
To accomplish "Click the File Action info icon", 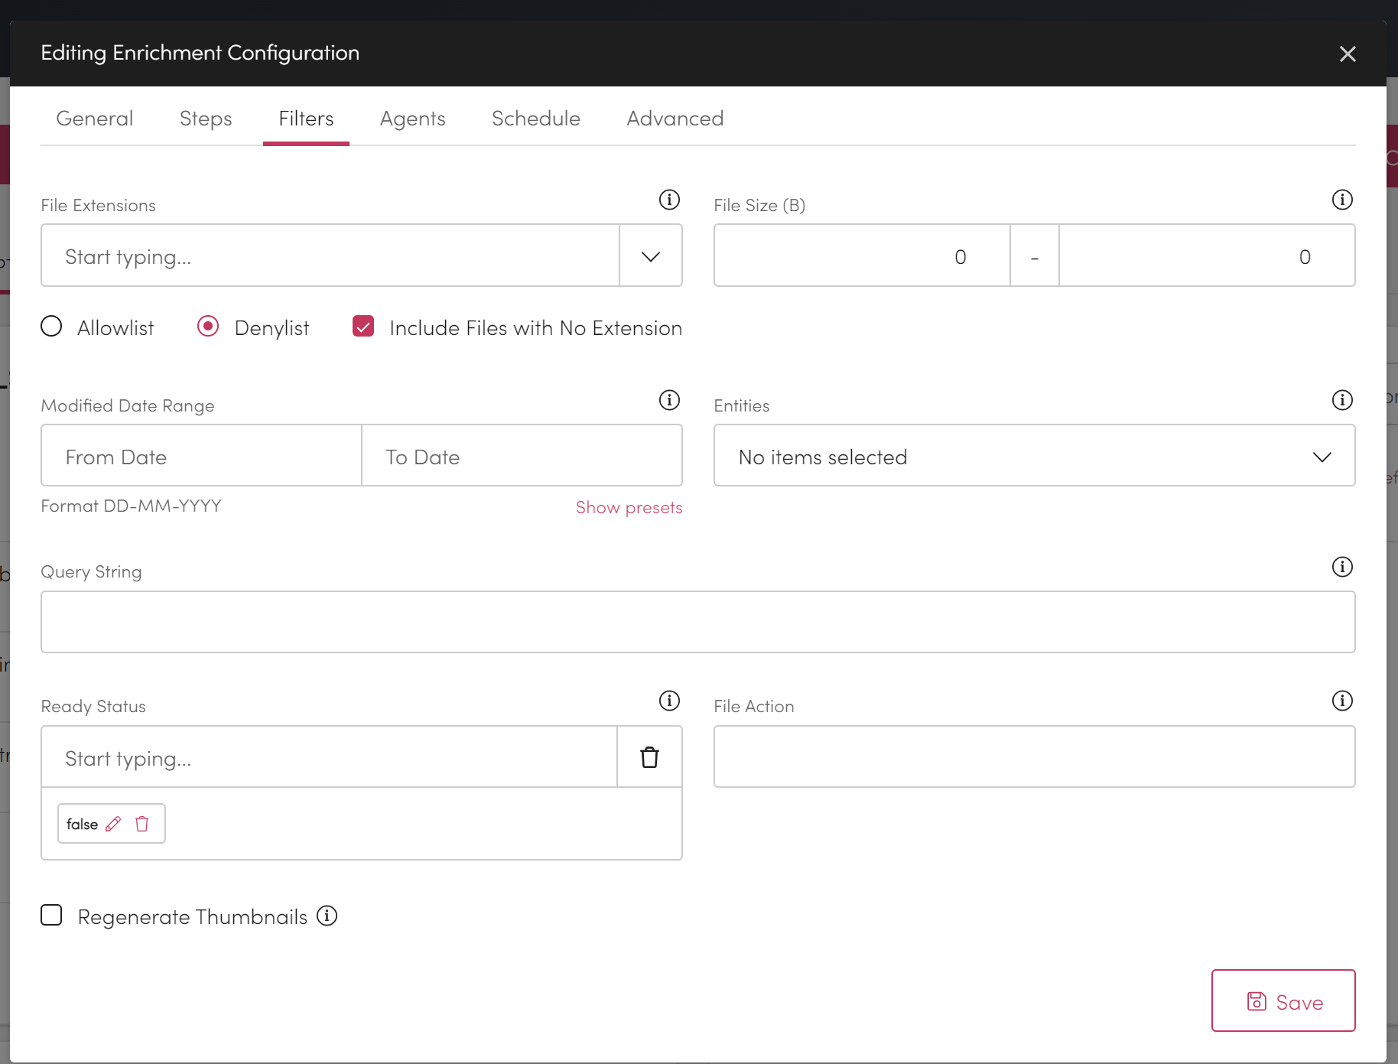I will pos(1342,701).
